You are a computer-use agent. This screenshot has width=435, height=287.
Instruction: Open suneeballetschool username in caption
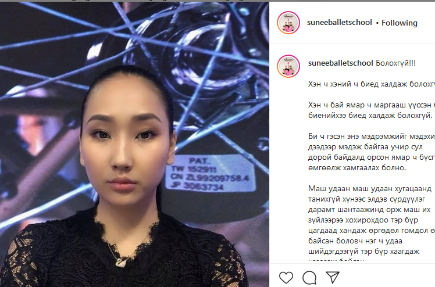pos(340,63)
